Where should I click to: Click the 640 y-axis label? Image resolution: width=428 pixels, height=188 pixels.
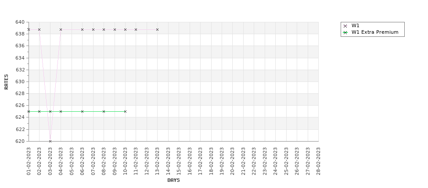point(20,22)
